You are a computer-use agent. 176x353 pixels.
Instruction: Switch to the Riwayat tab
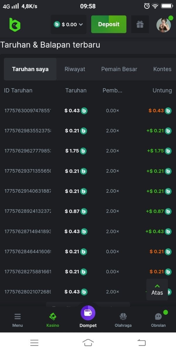(x=75, y=69)
